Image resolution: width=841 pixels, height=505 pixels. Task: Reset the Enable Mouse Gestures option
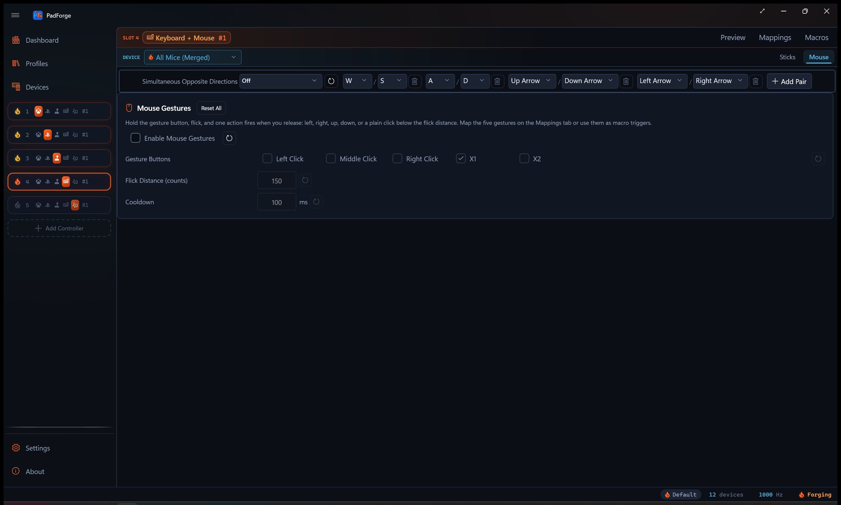pyautogui.click(x=229, y=138)
